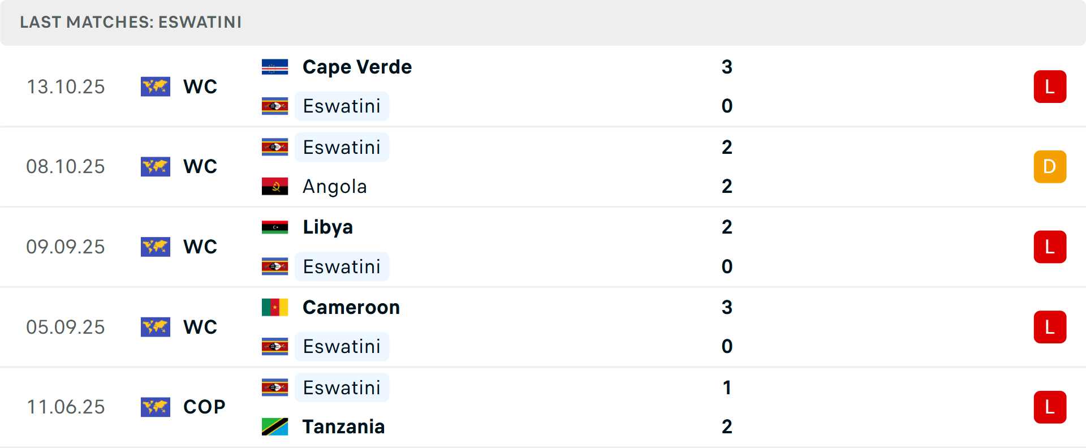The width and height of the screenshot is (1086, 448).
Task: Click the Cameroon flag icon
Action: 275,307
